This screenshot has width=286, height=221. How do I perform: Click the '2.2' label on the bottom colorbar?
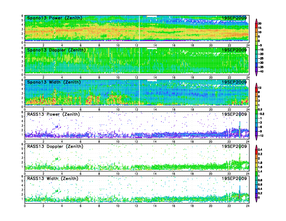pyautogui.click(x=260, y=154)
